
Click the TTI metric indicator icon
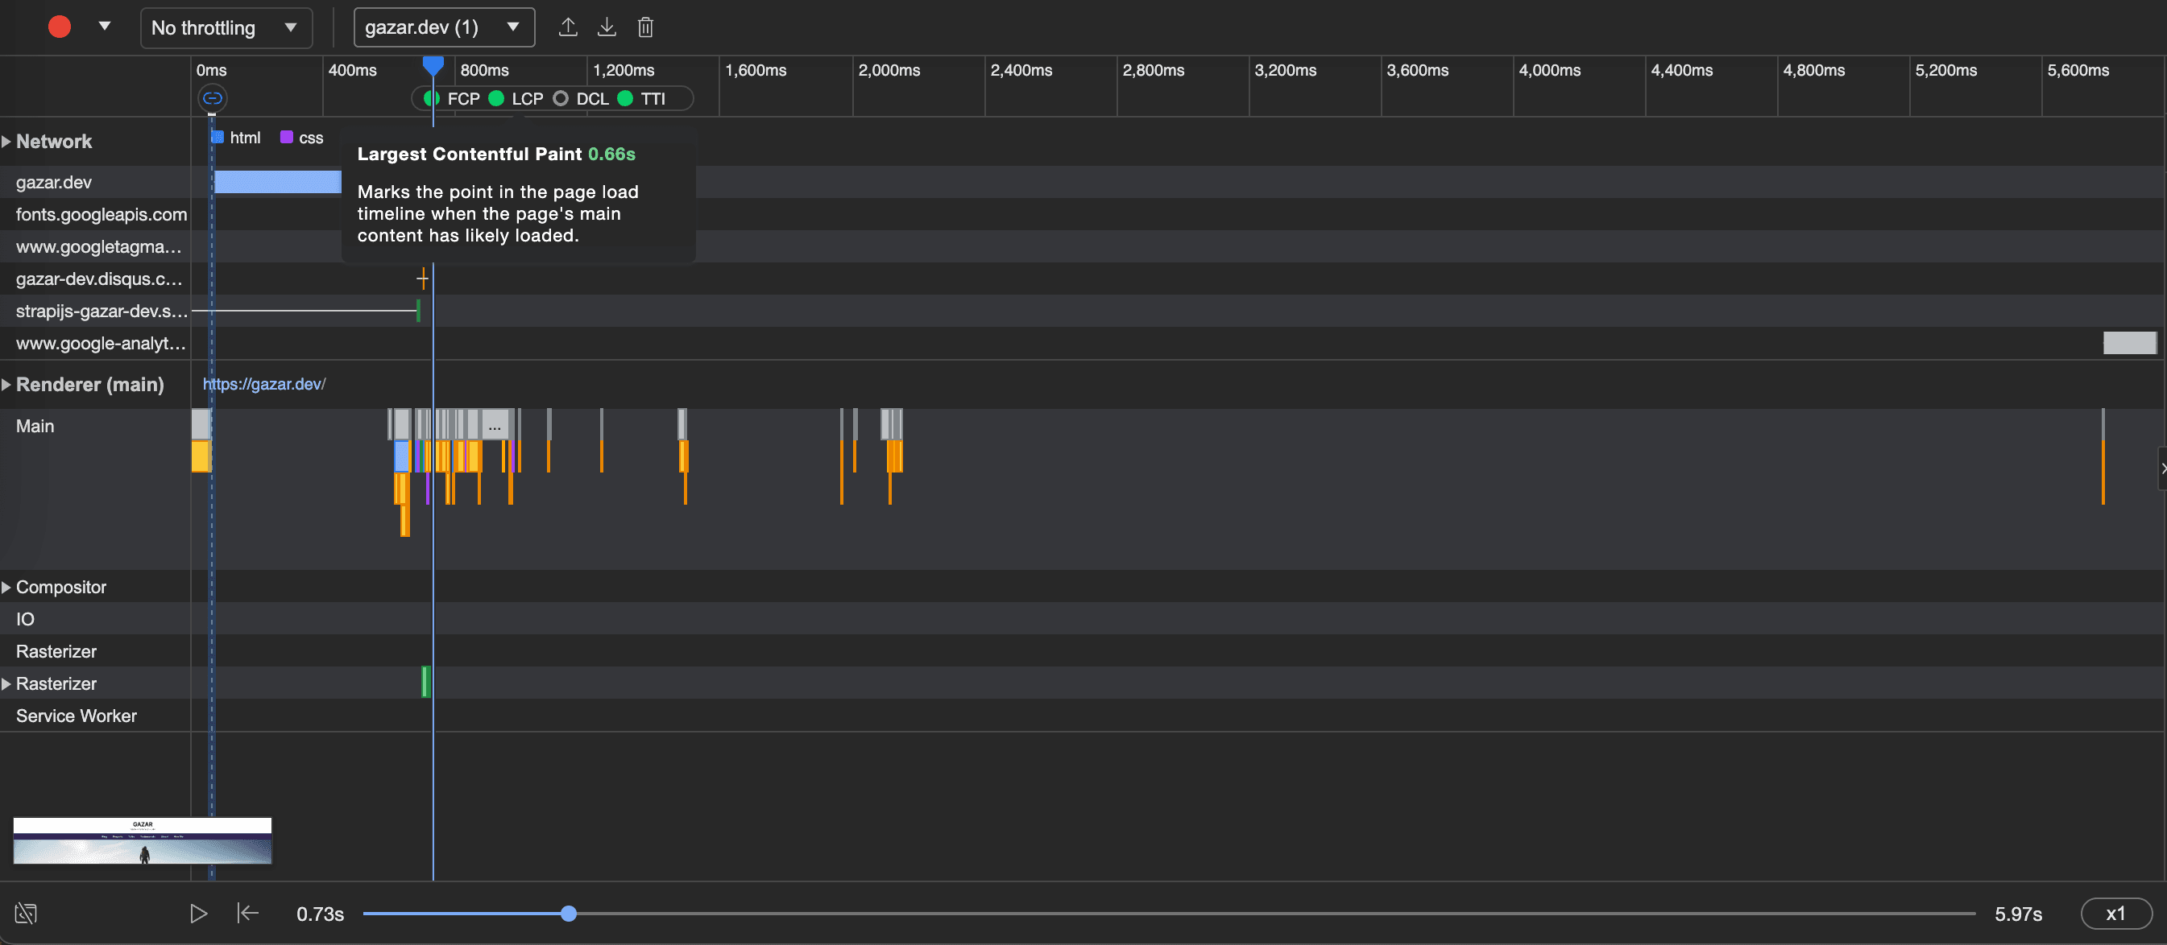[x=628, y=98]
